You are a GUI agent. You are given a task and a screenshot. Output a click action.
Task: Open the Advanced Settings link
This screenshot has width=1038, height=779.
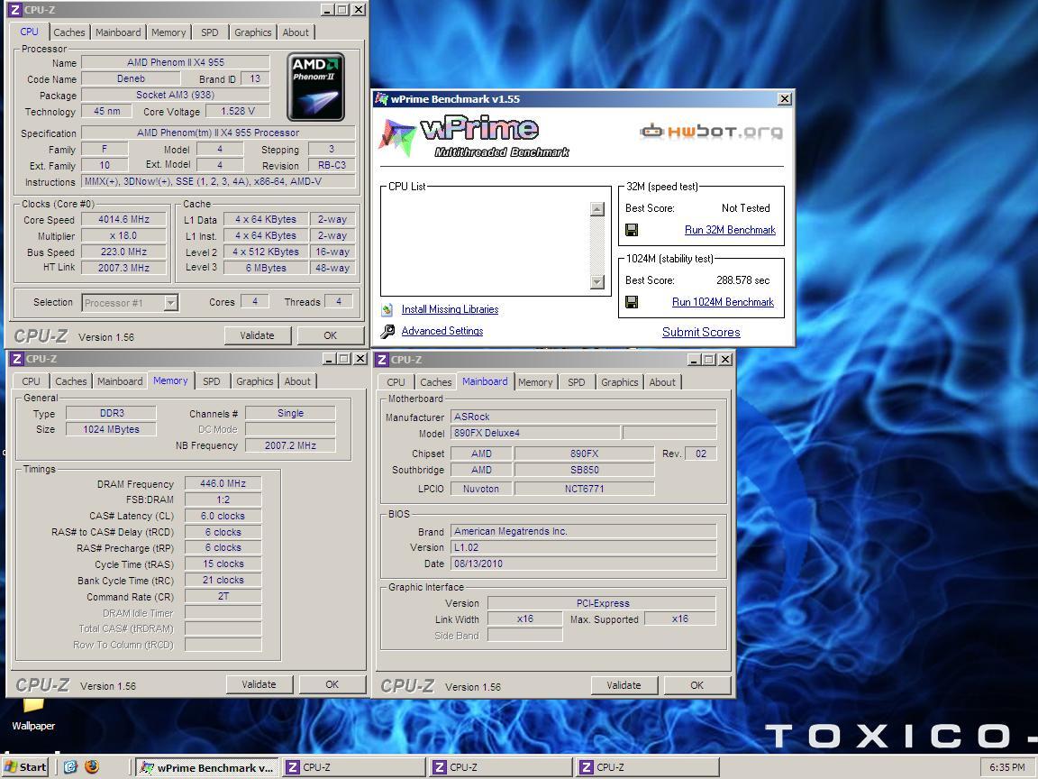click(x=442, y=331)
